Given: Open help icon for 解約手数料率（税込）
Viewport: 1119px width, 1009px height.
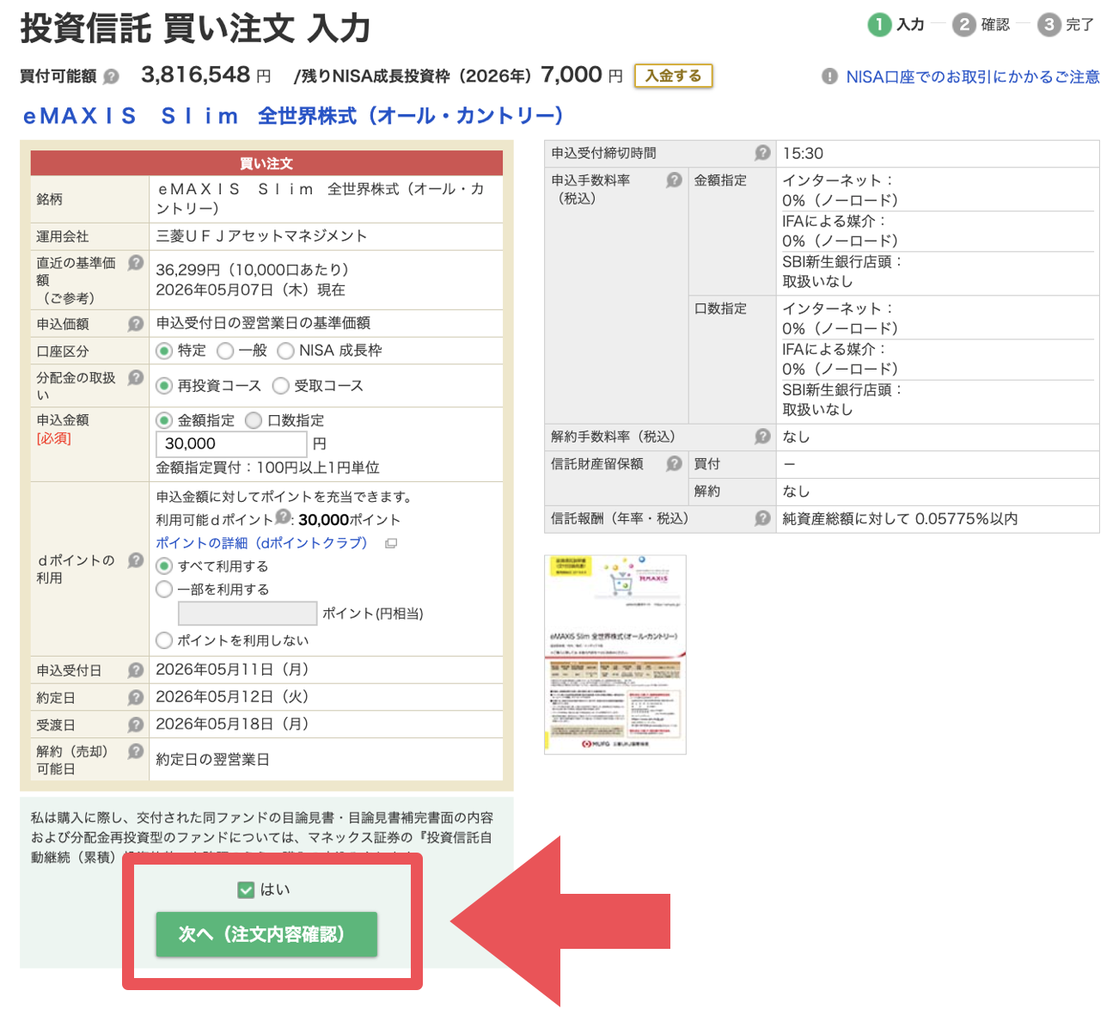Looking at the screenshot, I should [x=762, y=437].
